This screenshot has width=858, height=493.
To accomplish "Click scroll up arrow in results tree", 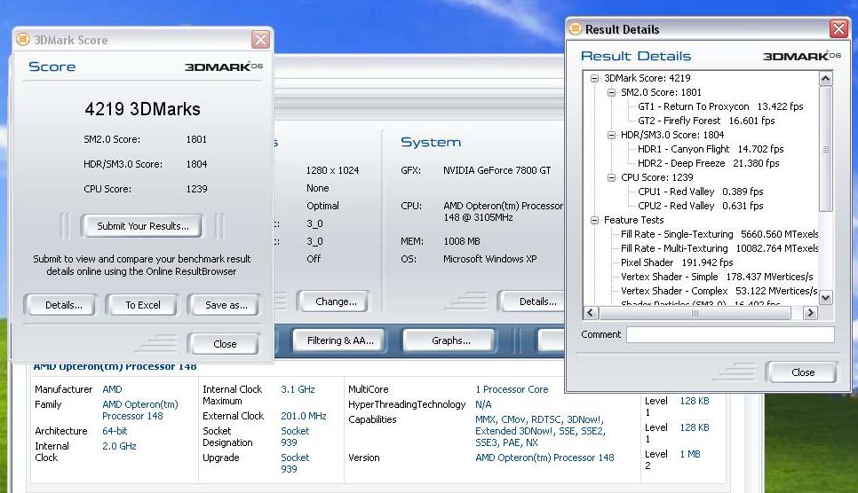I will coord(826,79).
